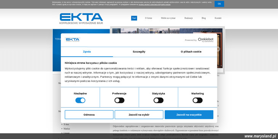The height and width of the screenshot is (139, 278).
Task: Click the slider next arrow on the banner
Action: click(x=218, y=49)
